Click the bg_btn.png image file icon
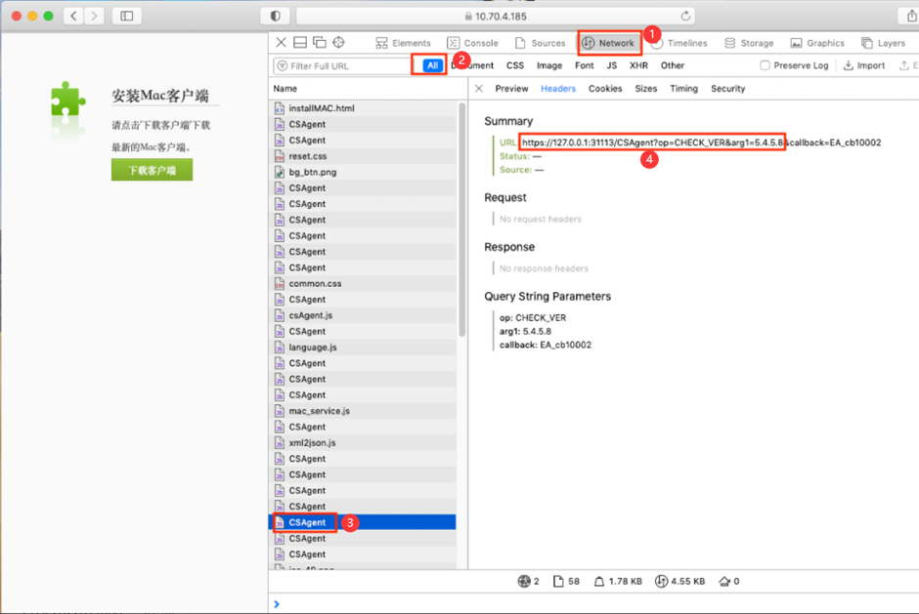Image resolution: width=919 pixels, height=614 pixels. click(x=280, y=172)
